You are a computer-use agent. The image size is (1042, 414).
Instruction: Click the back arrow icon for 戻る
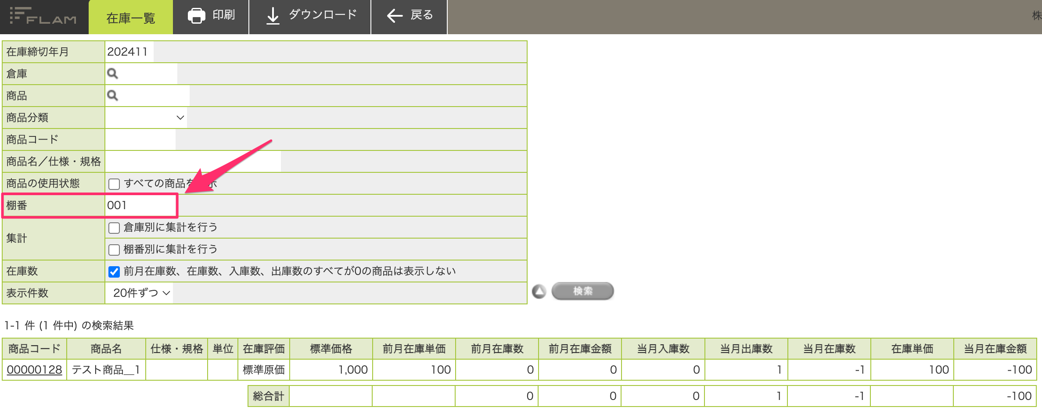click(395, 16)
